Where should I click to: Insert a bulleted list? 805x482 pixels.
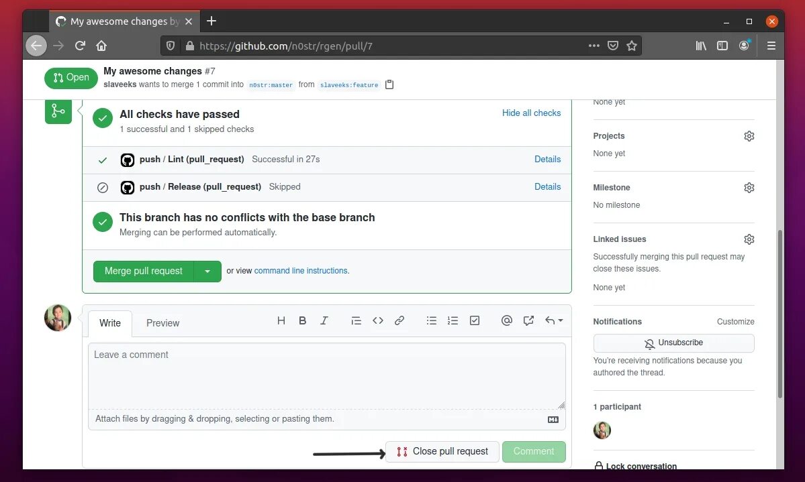click(431, 320)
